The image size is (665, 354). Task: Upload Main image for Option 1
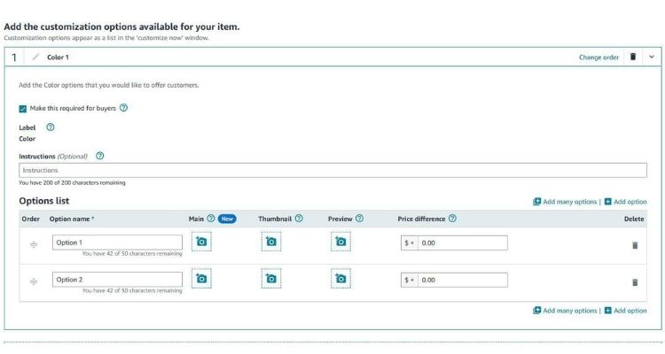click(x=201, y=242)
